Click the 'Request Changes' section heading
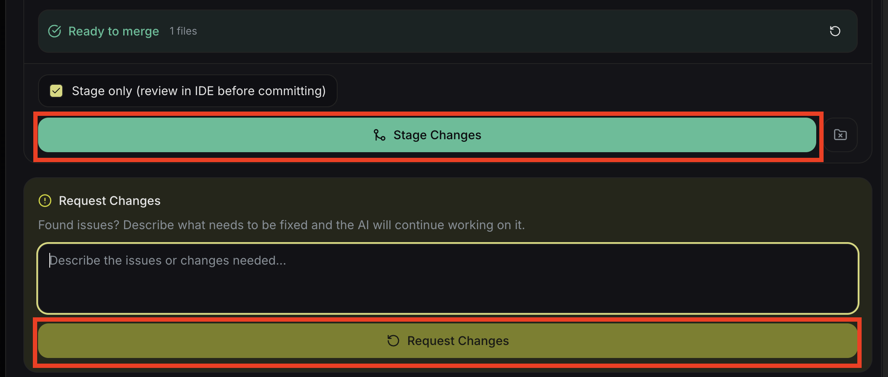Screen dimensions: 888x377 (x=109, y=201)
